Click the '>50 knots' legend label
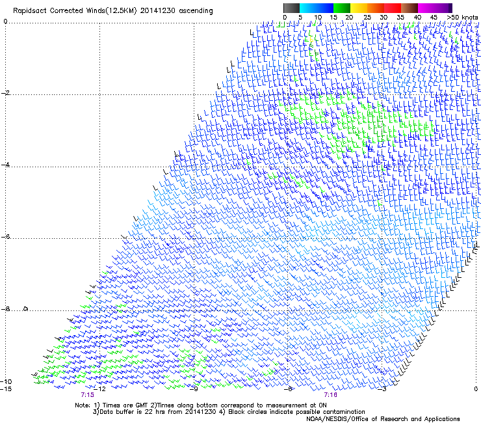Screen dimensions: 481x423 462,18
